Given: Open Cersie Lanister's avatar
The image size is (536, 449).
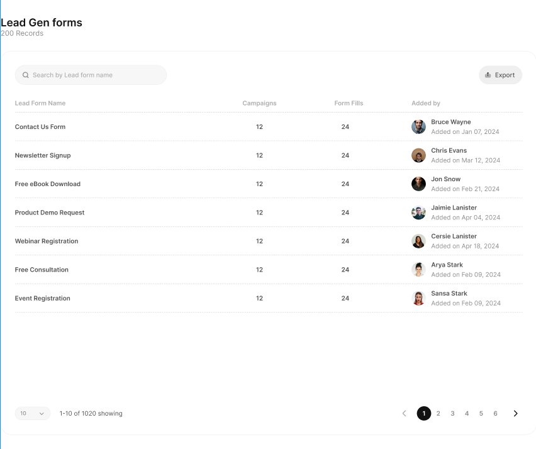Looking at the screenshot, I should pos(418,241).
